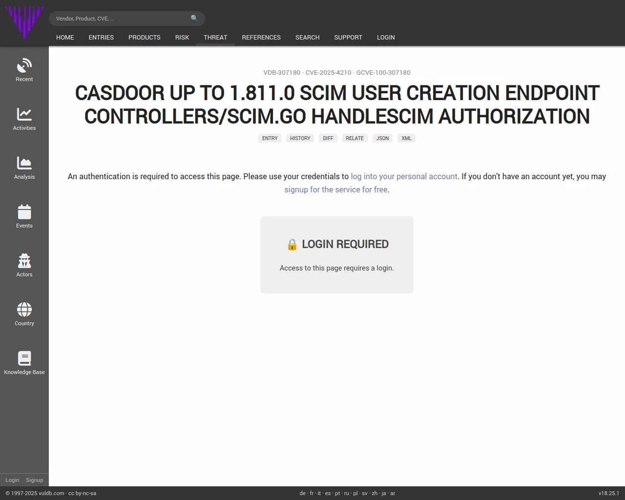This screenshot has width=625, height=500.
Task: Open the ENTRIES menu item
Action: click(x=101, y=37)
